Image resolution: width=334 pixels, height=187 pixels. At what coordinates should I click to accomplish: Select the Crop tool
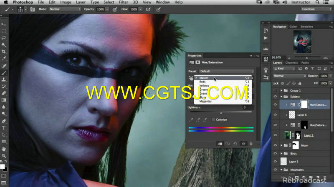(4, 52)
